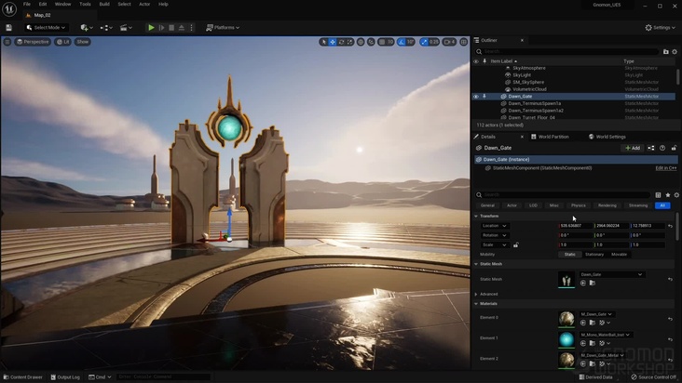Activate the Rotate gizmo tool
The width and height of the screenshot is (682, 383).
341,42
